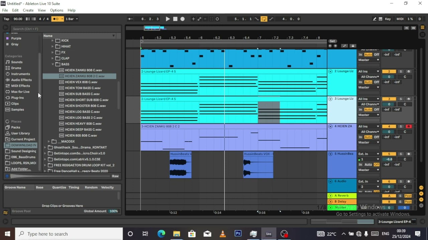This screenshot has height=240, width=428.
Task: Open the Help menu
Action: tap(72, 10)
